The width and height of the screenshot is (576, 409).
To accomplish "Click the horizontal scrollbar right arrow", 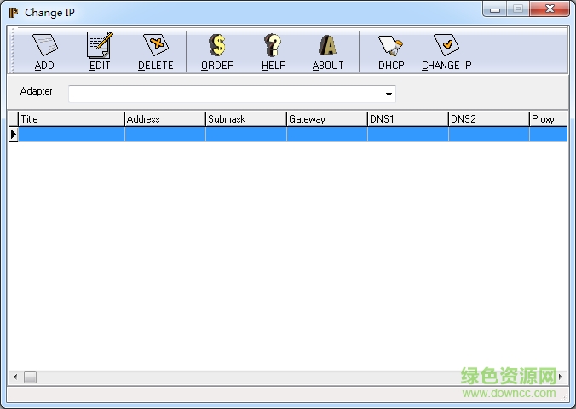I will pyautogui.click(x=560, y=377).
